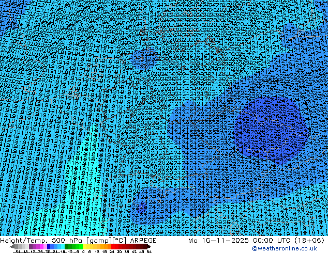Image resolution: width=328 pixels, height=253 pixels.
Task: Click the dark blue swatch in the legend
Action: pos(49,246)
